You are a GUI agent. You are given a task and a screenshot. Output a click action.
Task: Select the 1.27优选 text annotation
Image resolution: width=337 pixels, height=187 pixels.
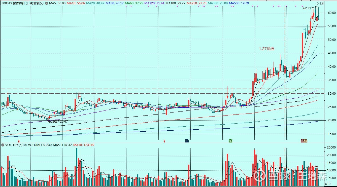pyautogui.click(x=266, y=49)
